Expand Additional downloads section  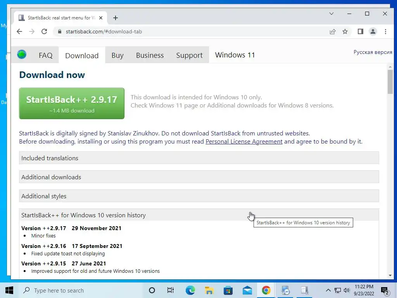point(199,177)
